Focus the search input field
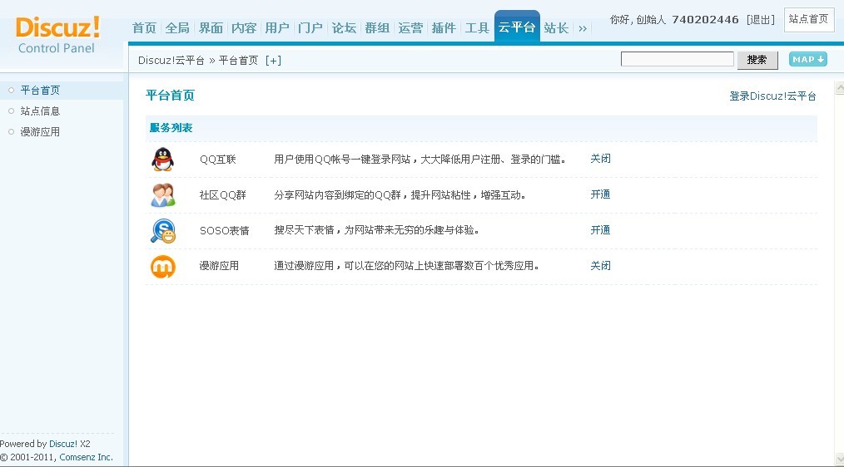 (678, 59)
